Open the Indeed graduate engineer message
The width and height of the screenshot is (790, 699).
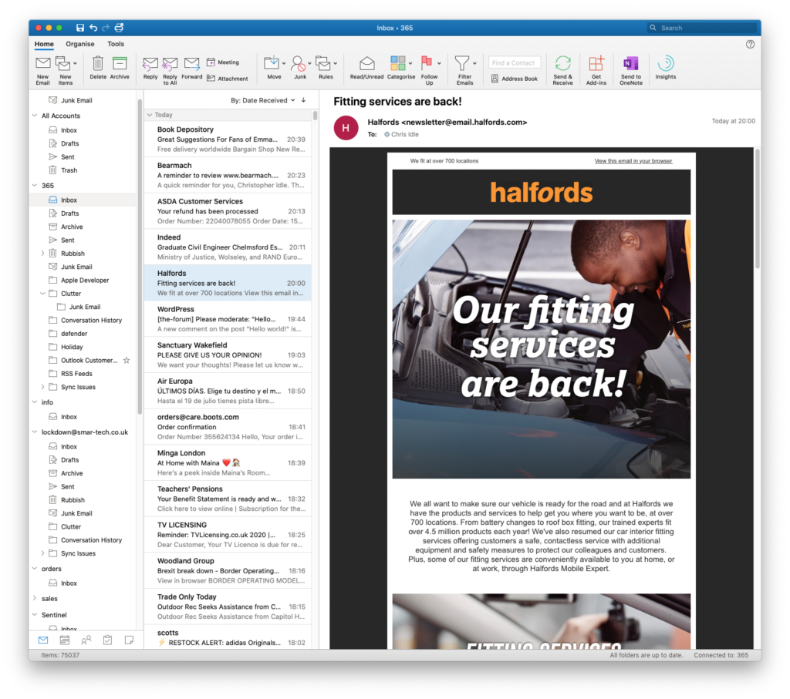pyautogui.click(x=228, y=247)
